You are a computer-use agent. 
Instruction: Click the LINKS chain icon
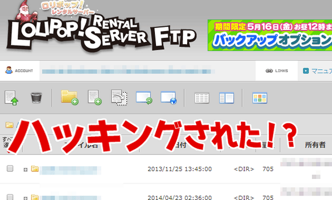pyautogui.click(x=269, y=71)
